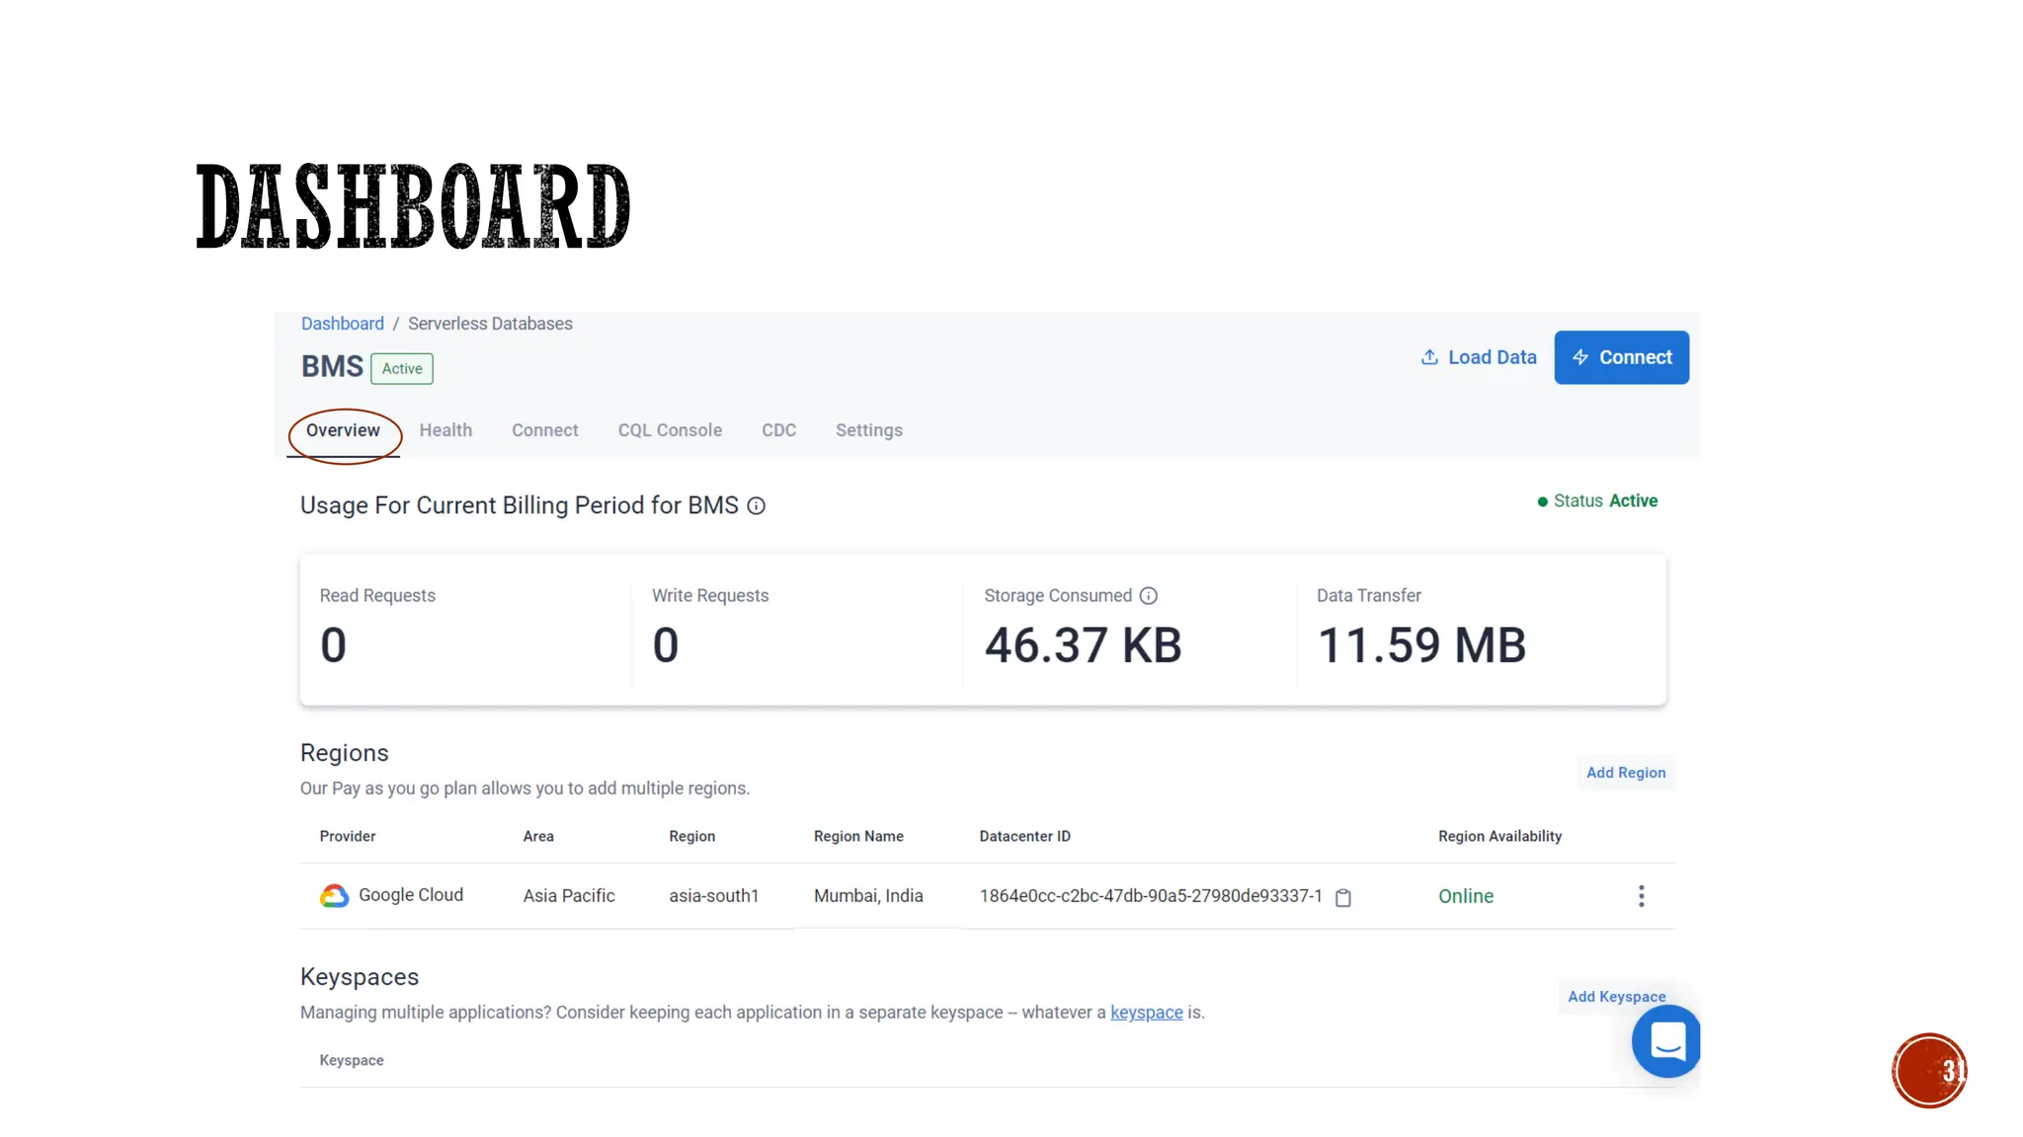Open the CQL Console tab

click(x=670, y=430)
